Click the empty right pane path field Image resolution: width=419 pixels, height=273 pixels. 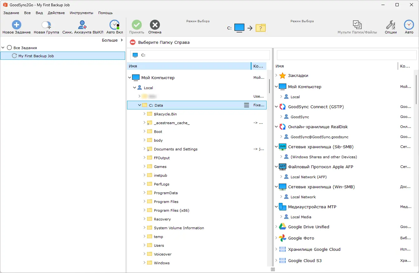347,55
